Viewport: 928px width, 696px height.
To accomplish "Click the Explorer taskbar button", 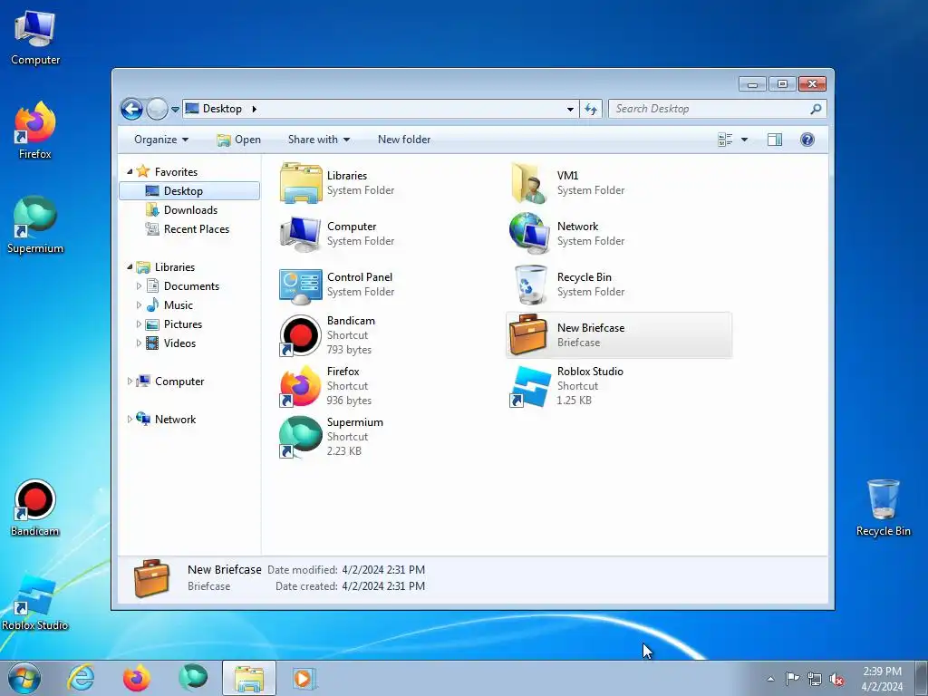I will point(249,678).
